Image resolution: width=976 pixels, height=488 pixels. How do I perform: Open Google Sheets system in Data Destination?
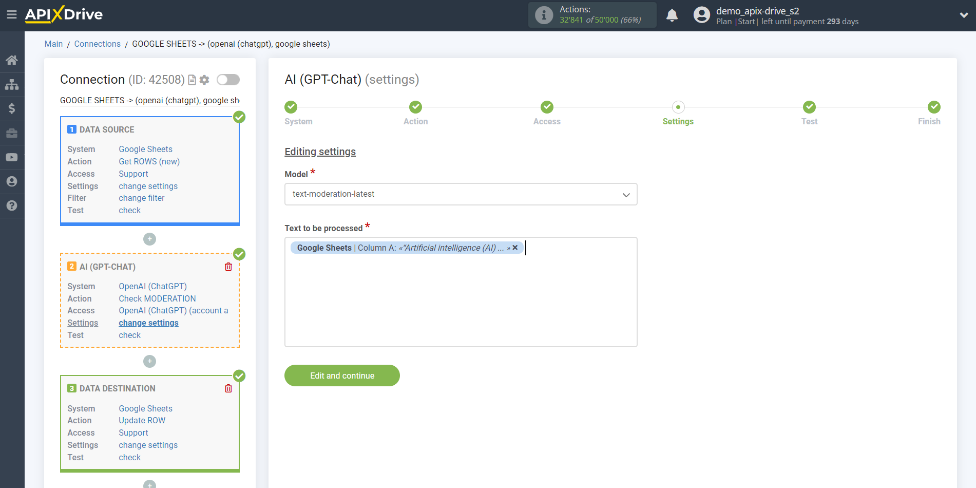(145, 408)
